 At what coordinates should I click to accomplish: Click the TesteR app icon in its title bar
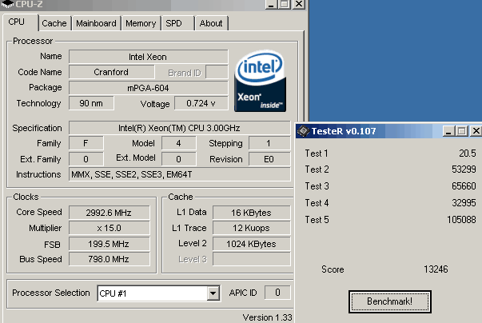click(303, 131)
